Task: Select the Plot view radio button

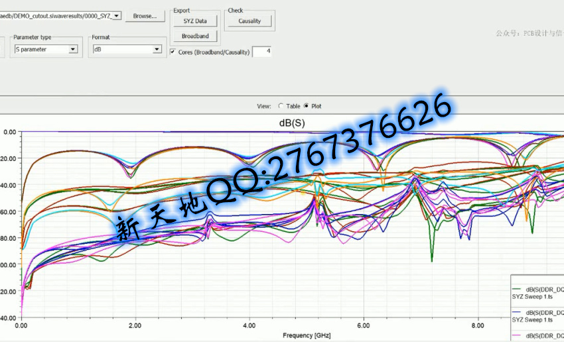Action: 306,106
